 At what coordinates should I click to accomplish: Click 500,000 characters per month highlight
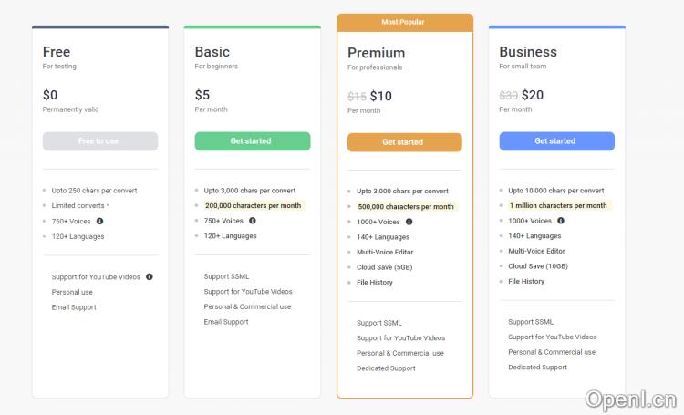(405, 206)
